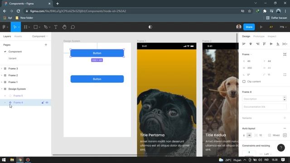Click the Description input field
290x163 pixels.
coord(263,99)
